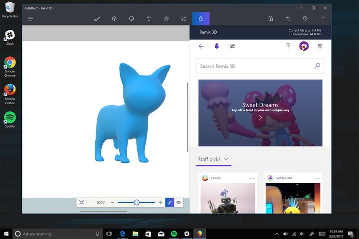
Task: Select the Brushes art tools icon
Action: tap(97, 18)
